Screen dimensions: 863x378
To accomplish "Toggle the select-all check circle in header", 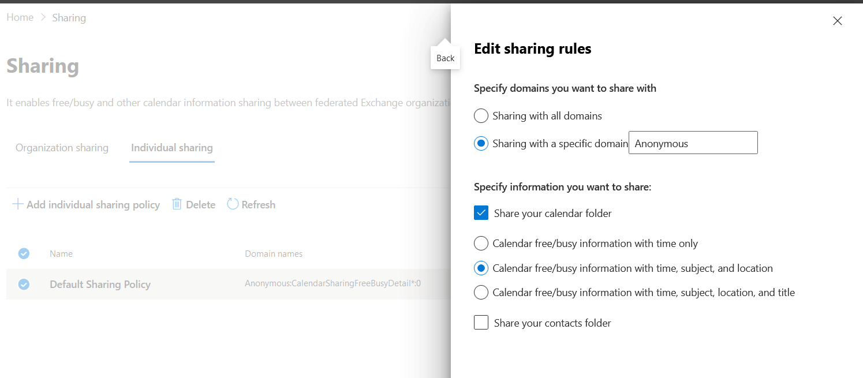I will [24, 253].
